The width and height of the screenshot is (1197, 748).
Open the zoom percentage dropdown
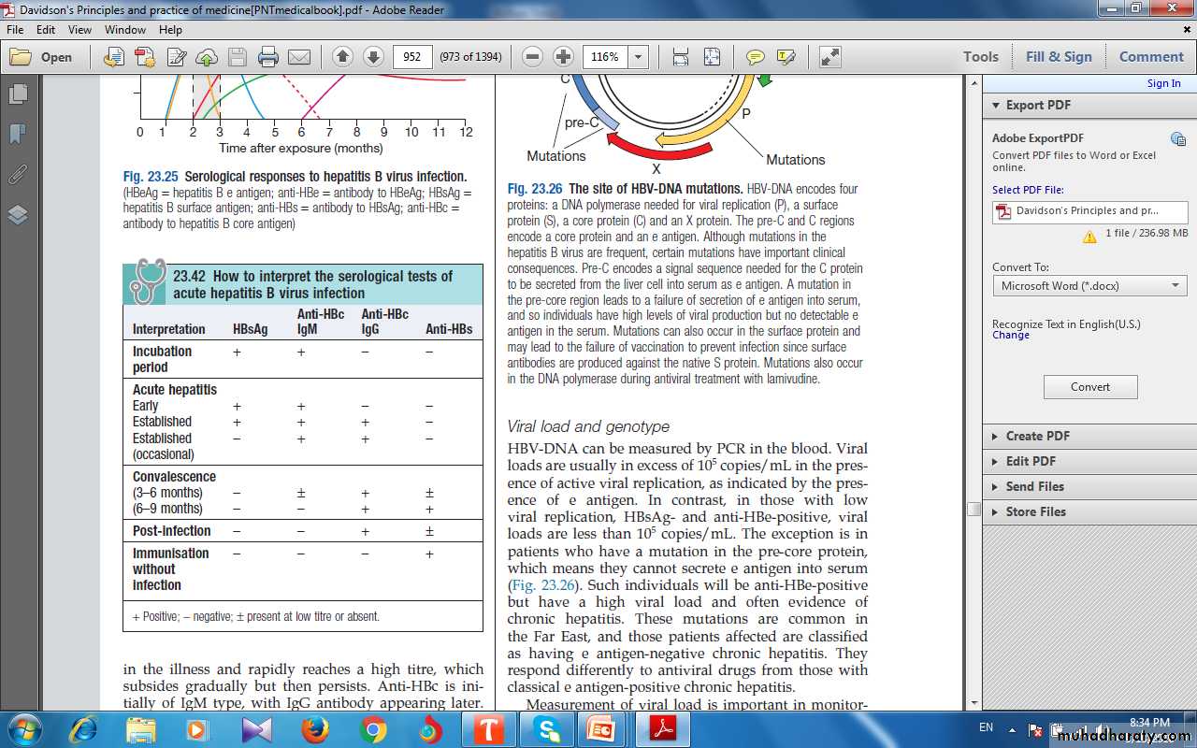[639, 57]
